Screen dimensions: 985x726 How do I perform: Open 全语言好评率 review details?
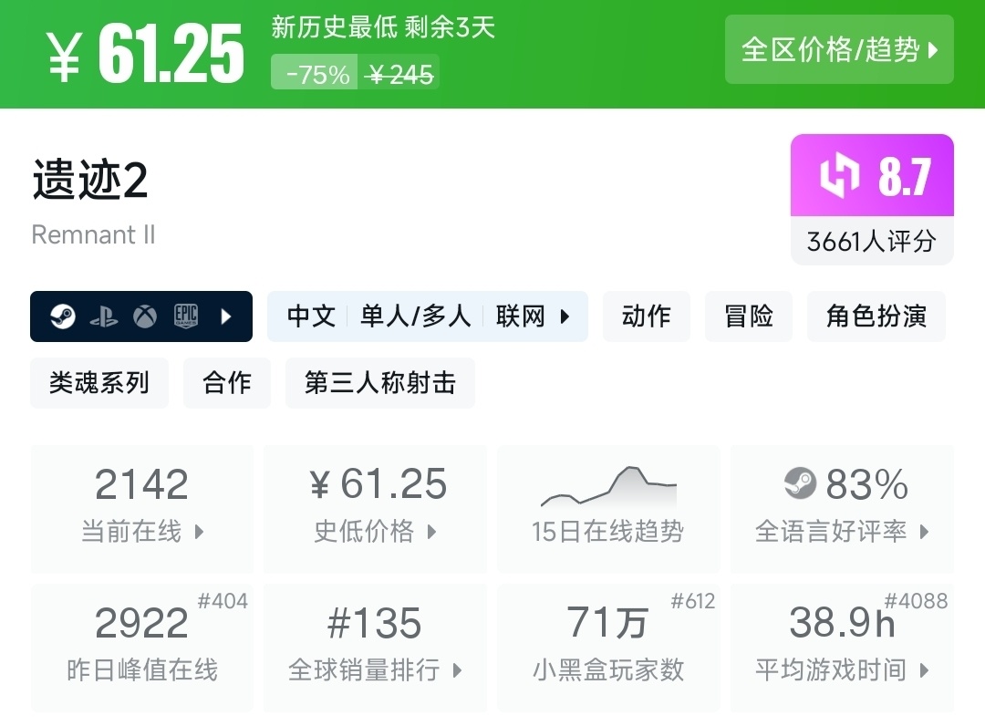(x=842, y=509)
